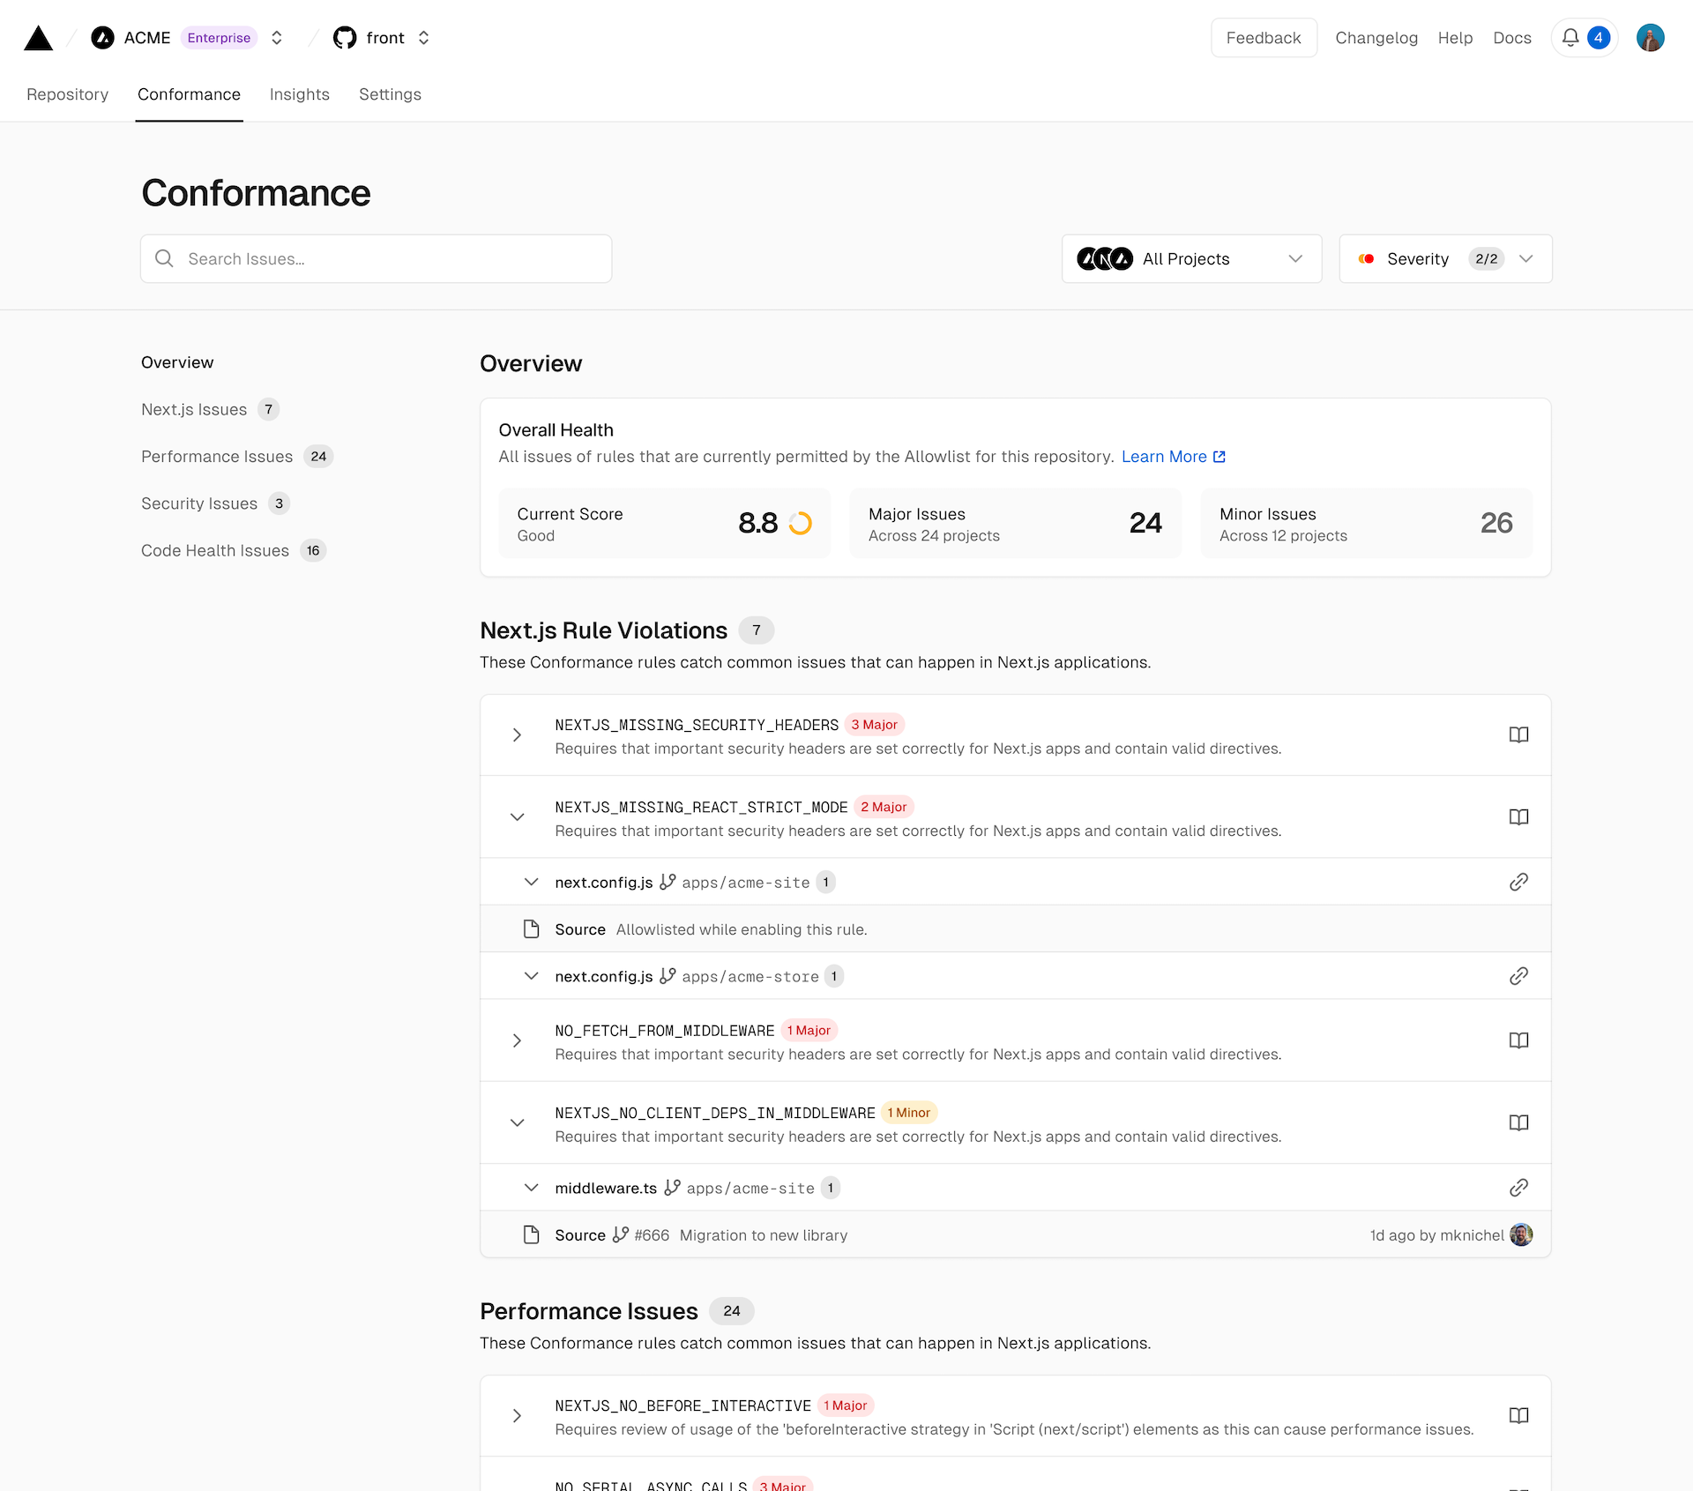The width and height of the screenshot is (1693, 1491).
Task: Click the GitHub icon next to front
Action: click(345, 38)
